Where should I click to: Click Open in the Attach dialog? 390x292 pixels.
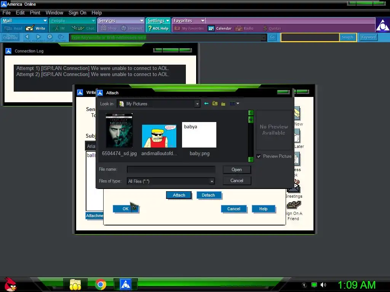(237, 170)
